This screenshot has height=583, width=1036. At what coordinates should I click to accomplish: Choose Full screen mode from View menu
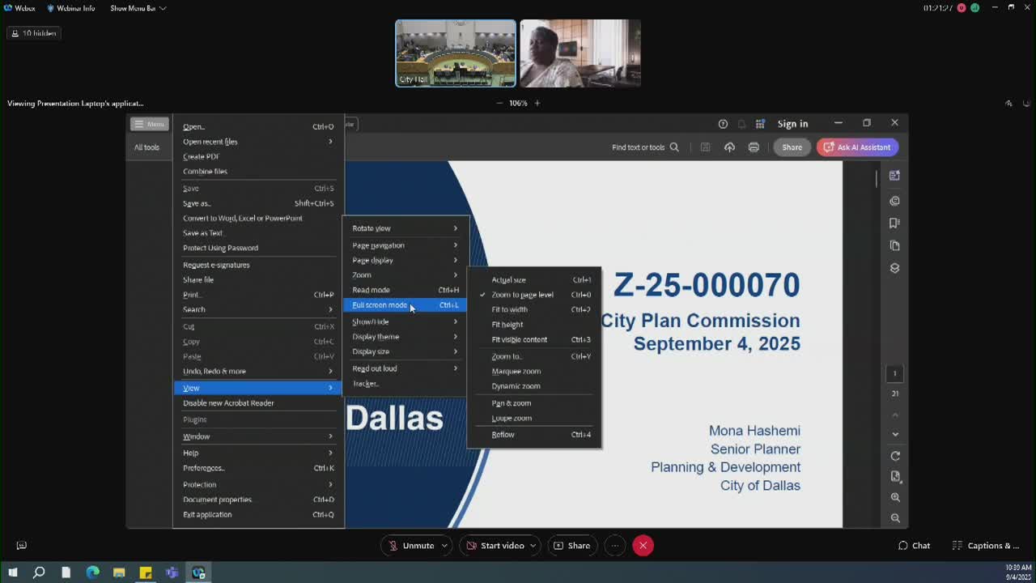coord(380,305)
